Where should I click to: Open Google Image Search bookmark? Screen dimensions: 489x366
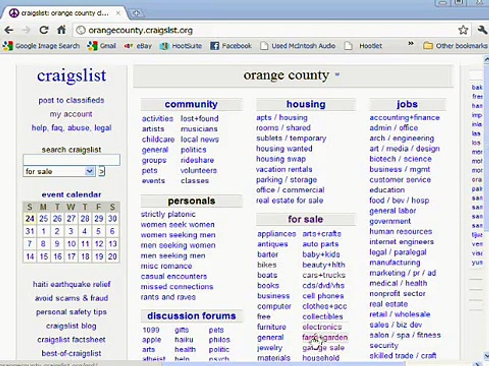tap(41, 46)
